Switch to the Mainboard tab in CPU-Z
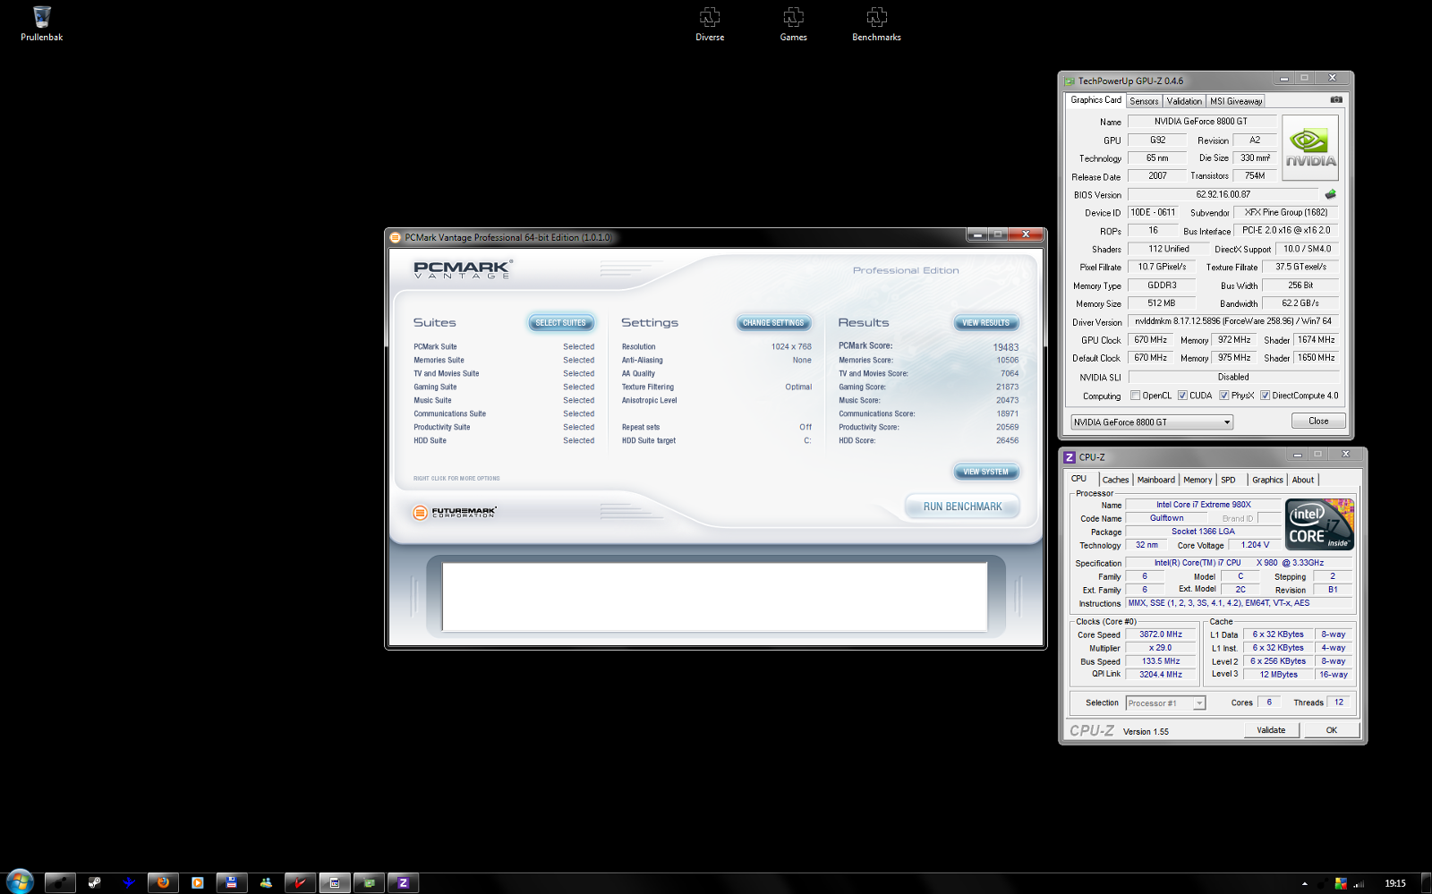 (1155, 480)
